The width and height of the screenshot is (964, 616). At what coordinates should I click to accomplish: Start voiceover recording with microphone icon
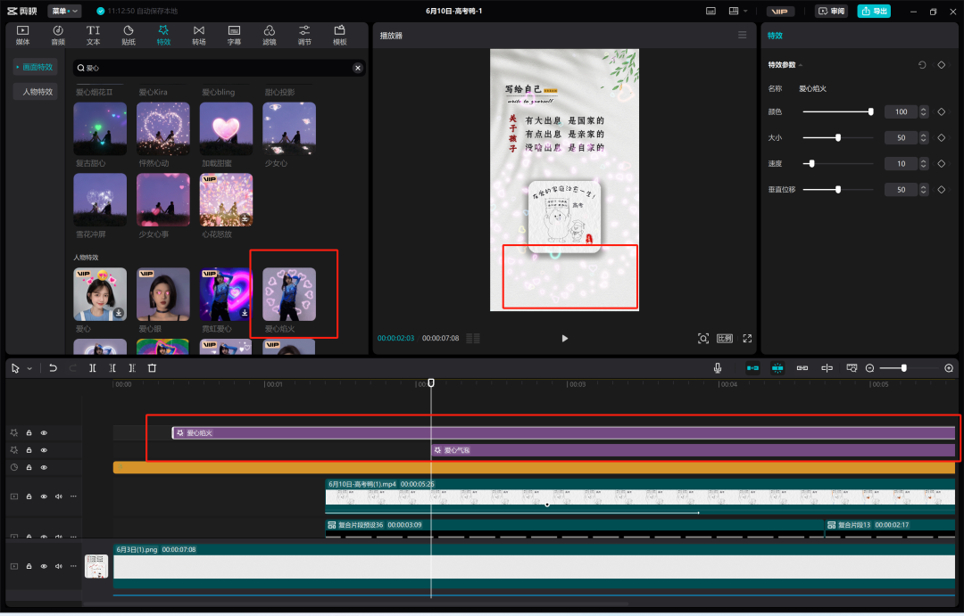718,368
